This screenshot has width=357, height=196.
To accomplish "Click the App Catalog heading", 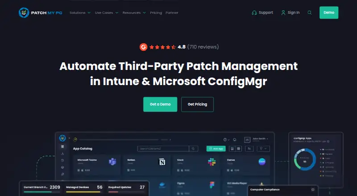I will (x=83, y=149).
